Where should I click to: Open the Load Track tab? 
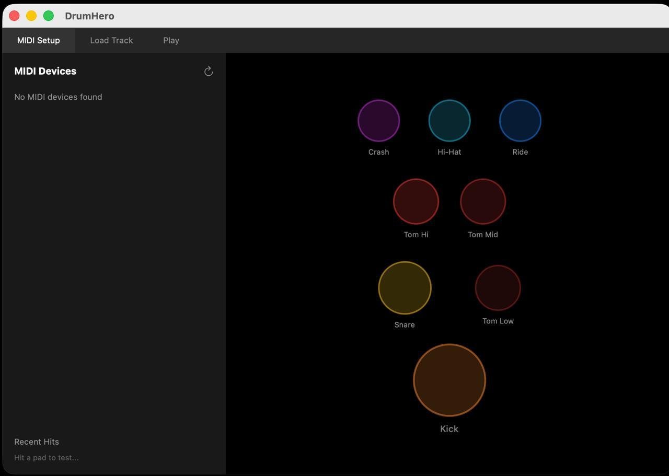click(x=111, y=40)
